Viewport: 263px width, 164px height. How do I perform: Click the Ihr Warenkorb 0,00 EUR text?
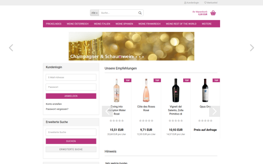click(x=200, y=13)
